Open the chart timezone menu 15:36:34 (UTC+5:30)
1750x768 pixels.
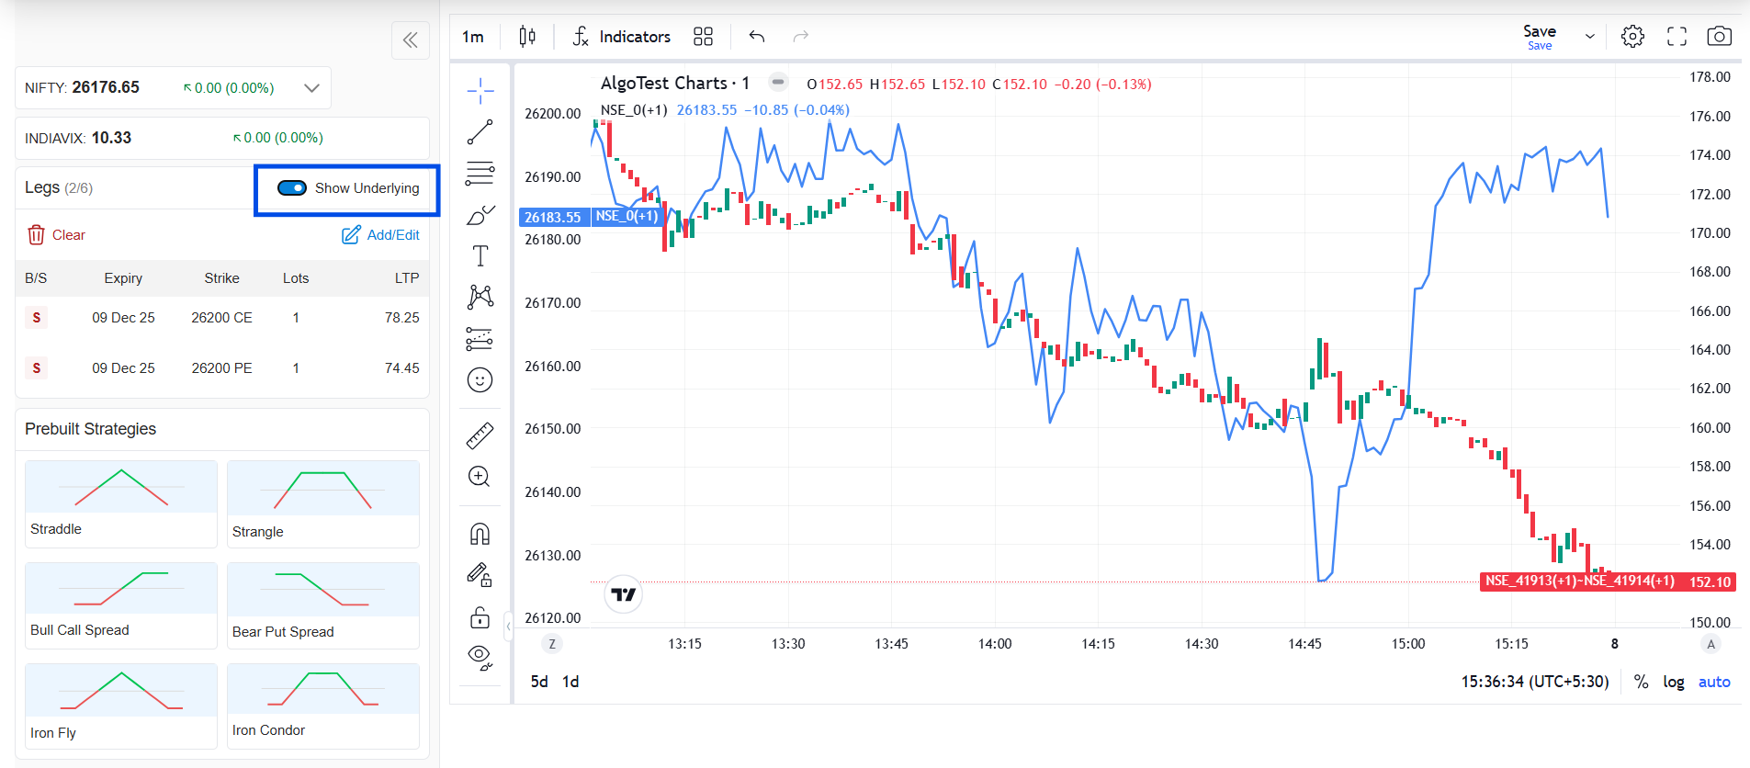click(x=1535, y=682)
